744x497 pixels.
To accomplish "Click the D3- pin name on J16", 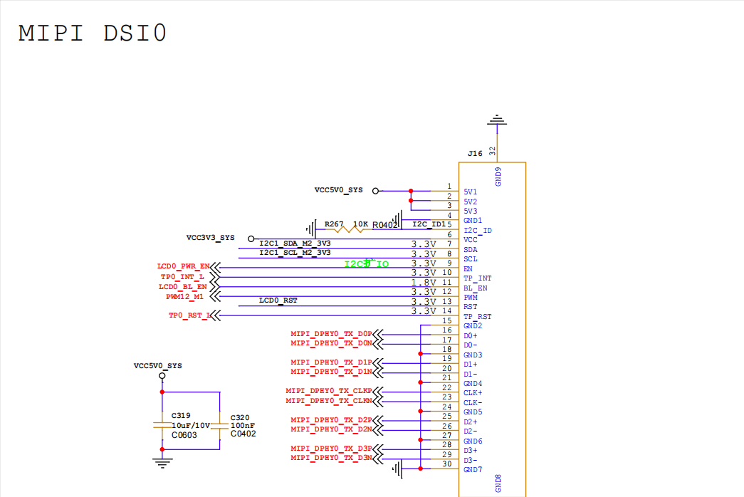I will point(470,461).
